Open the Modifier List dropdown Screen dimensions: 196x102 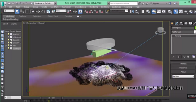183,32
